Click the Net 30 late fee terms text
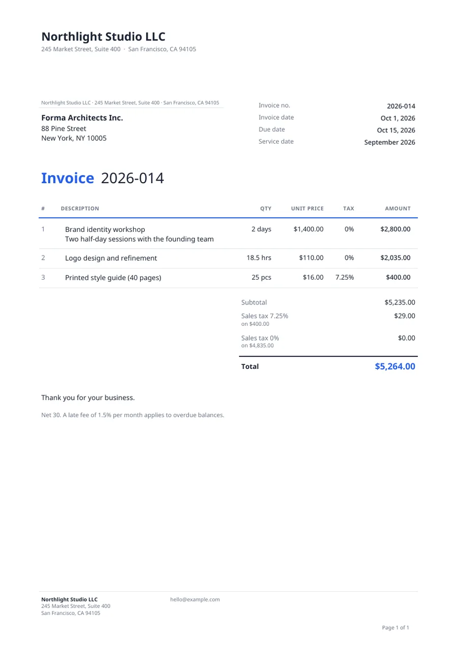457x646 pixels. coord(133,415)
